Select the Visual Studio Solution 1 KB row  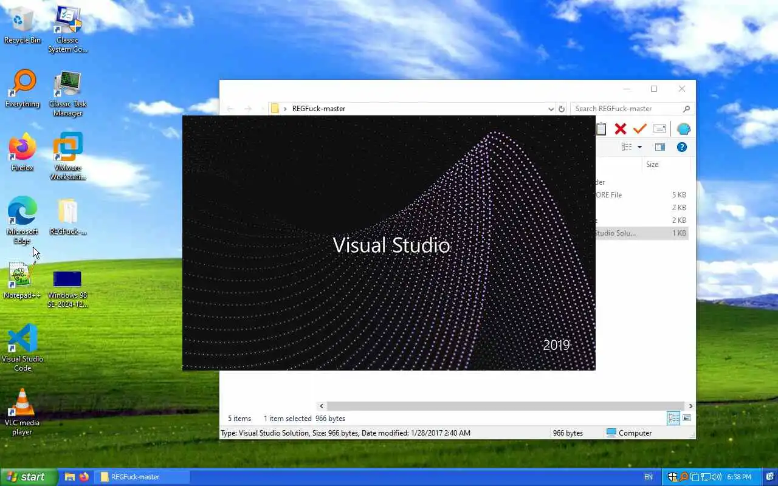coord(641,233)
